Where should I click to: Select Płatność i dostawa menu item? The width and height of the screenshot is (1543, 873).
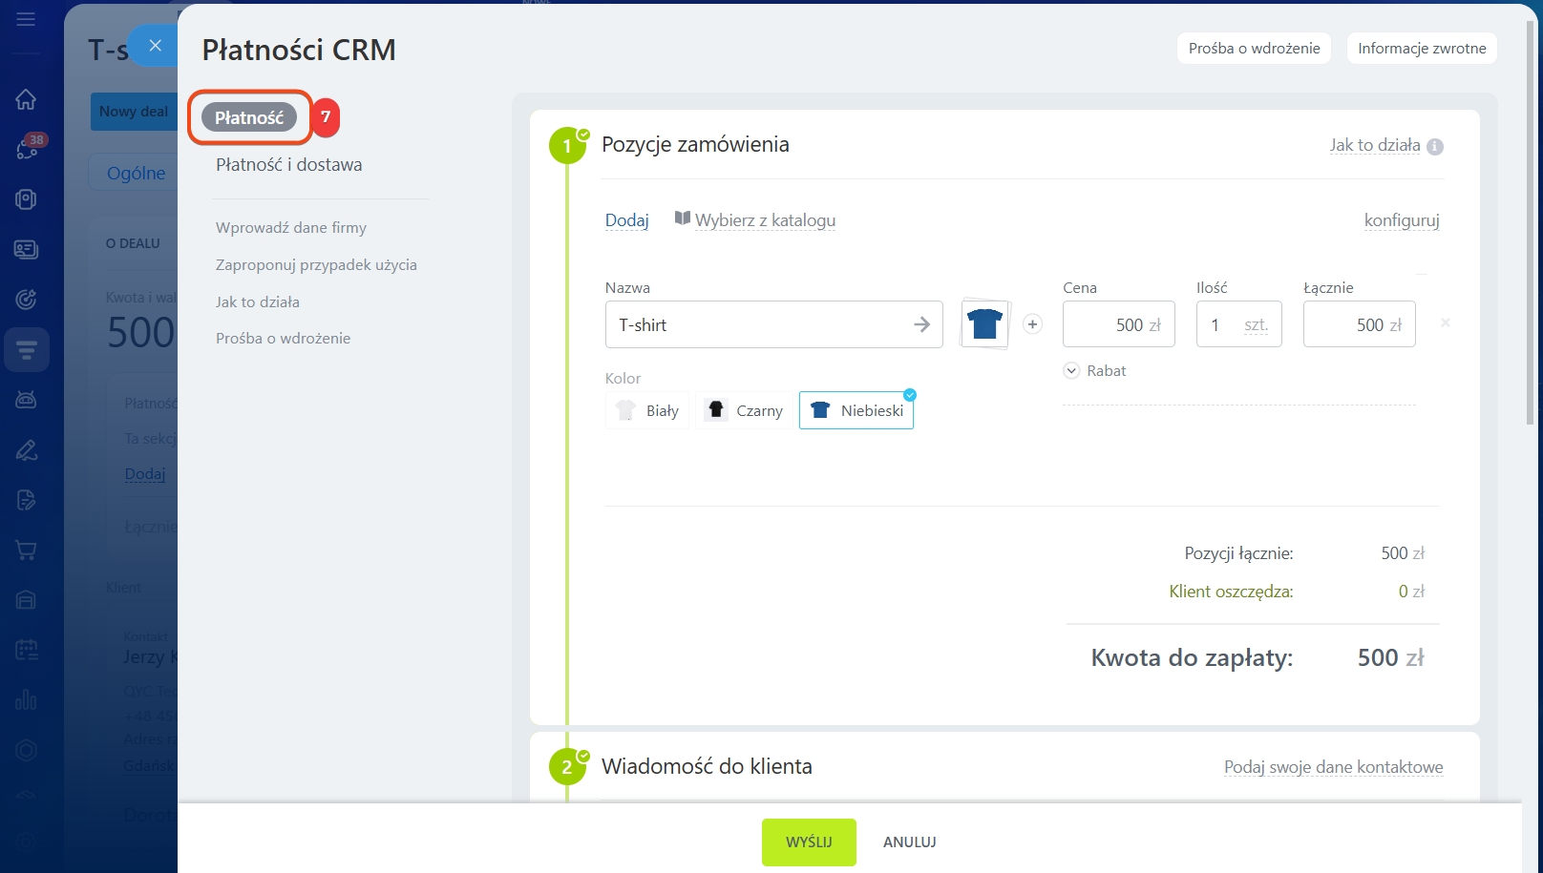[288, 164]
